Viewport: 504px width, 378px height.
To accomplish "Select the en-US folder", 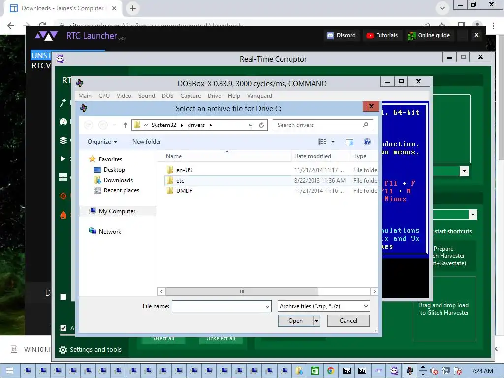I will [x=184, y=170].
